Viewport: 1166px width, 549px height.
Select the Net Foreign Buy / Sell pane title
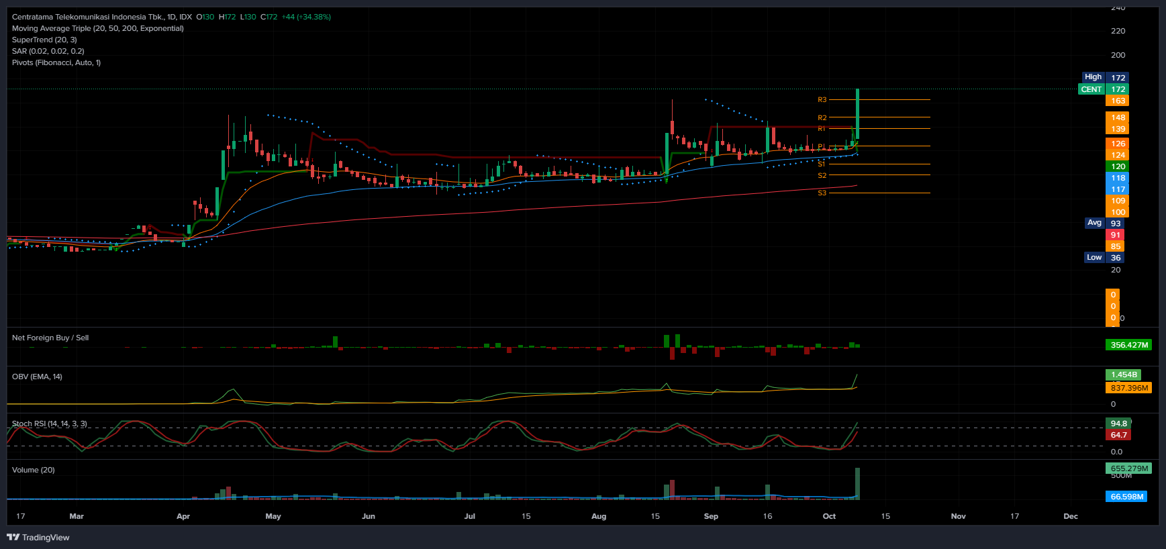pyautogui.click(x=50, y=338)
